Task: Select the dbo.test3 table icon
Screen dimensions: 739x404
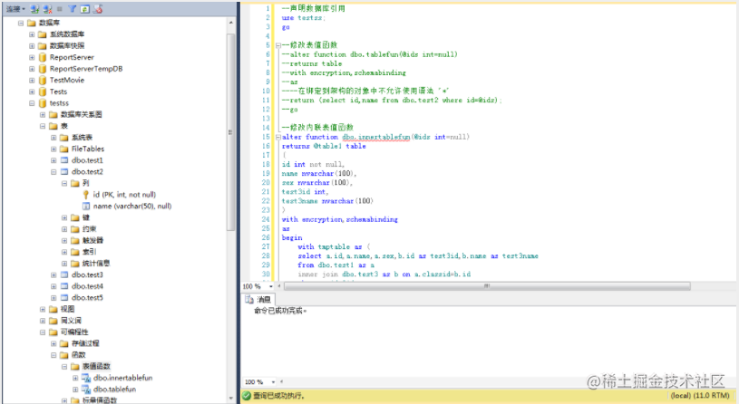Action: pyautogui.click(x=64, y=275)
